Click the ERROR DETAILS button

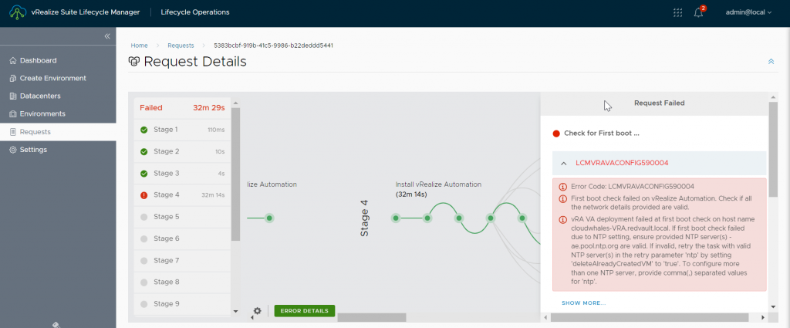click(x=304, y=311)
